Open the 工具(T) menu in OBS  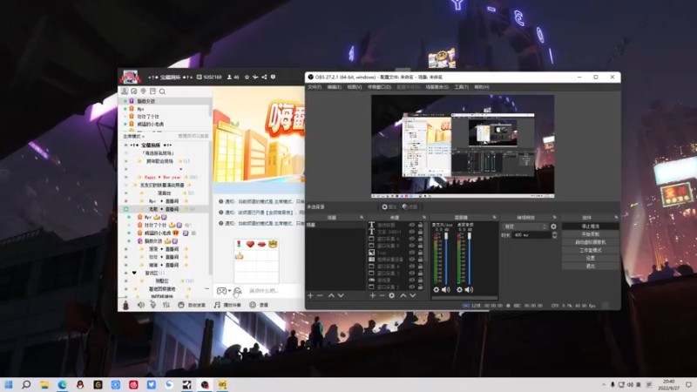tap(461, 87)
